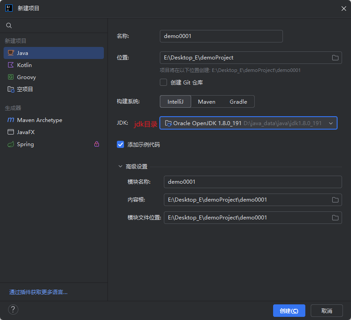Select the Kotlin project type
This screenshot has height=320, width=351.
click(x=54, y=65)
